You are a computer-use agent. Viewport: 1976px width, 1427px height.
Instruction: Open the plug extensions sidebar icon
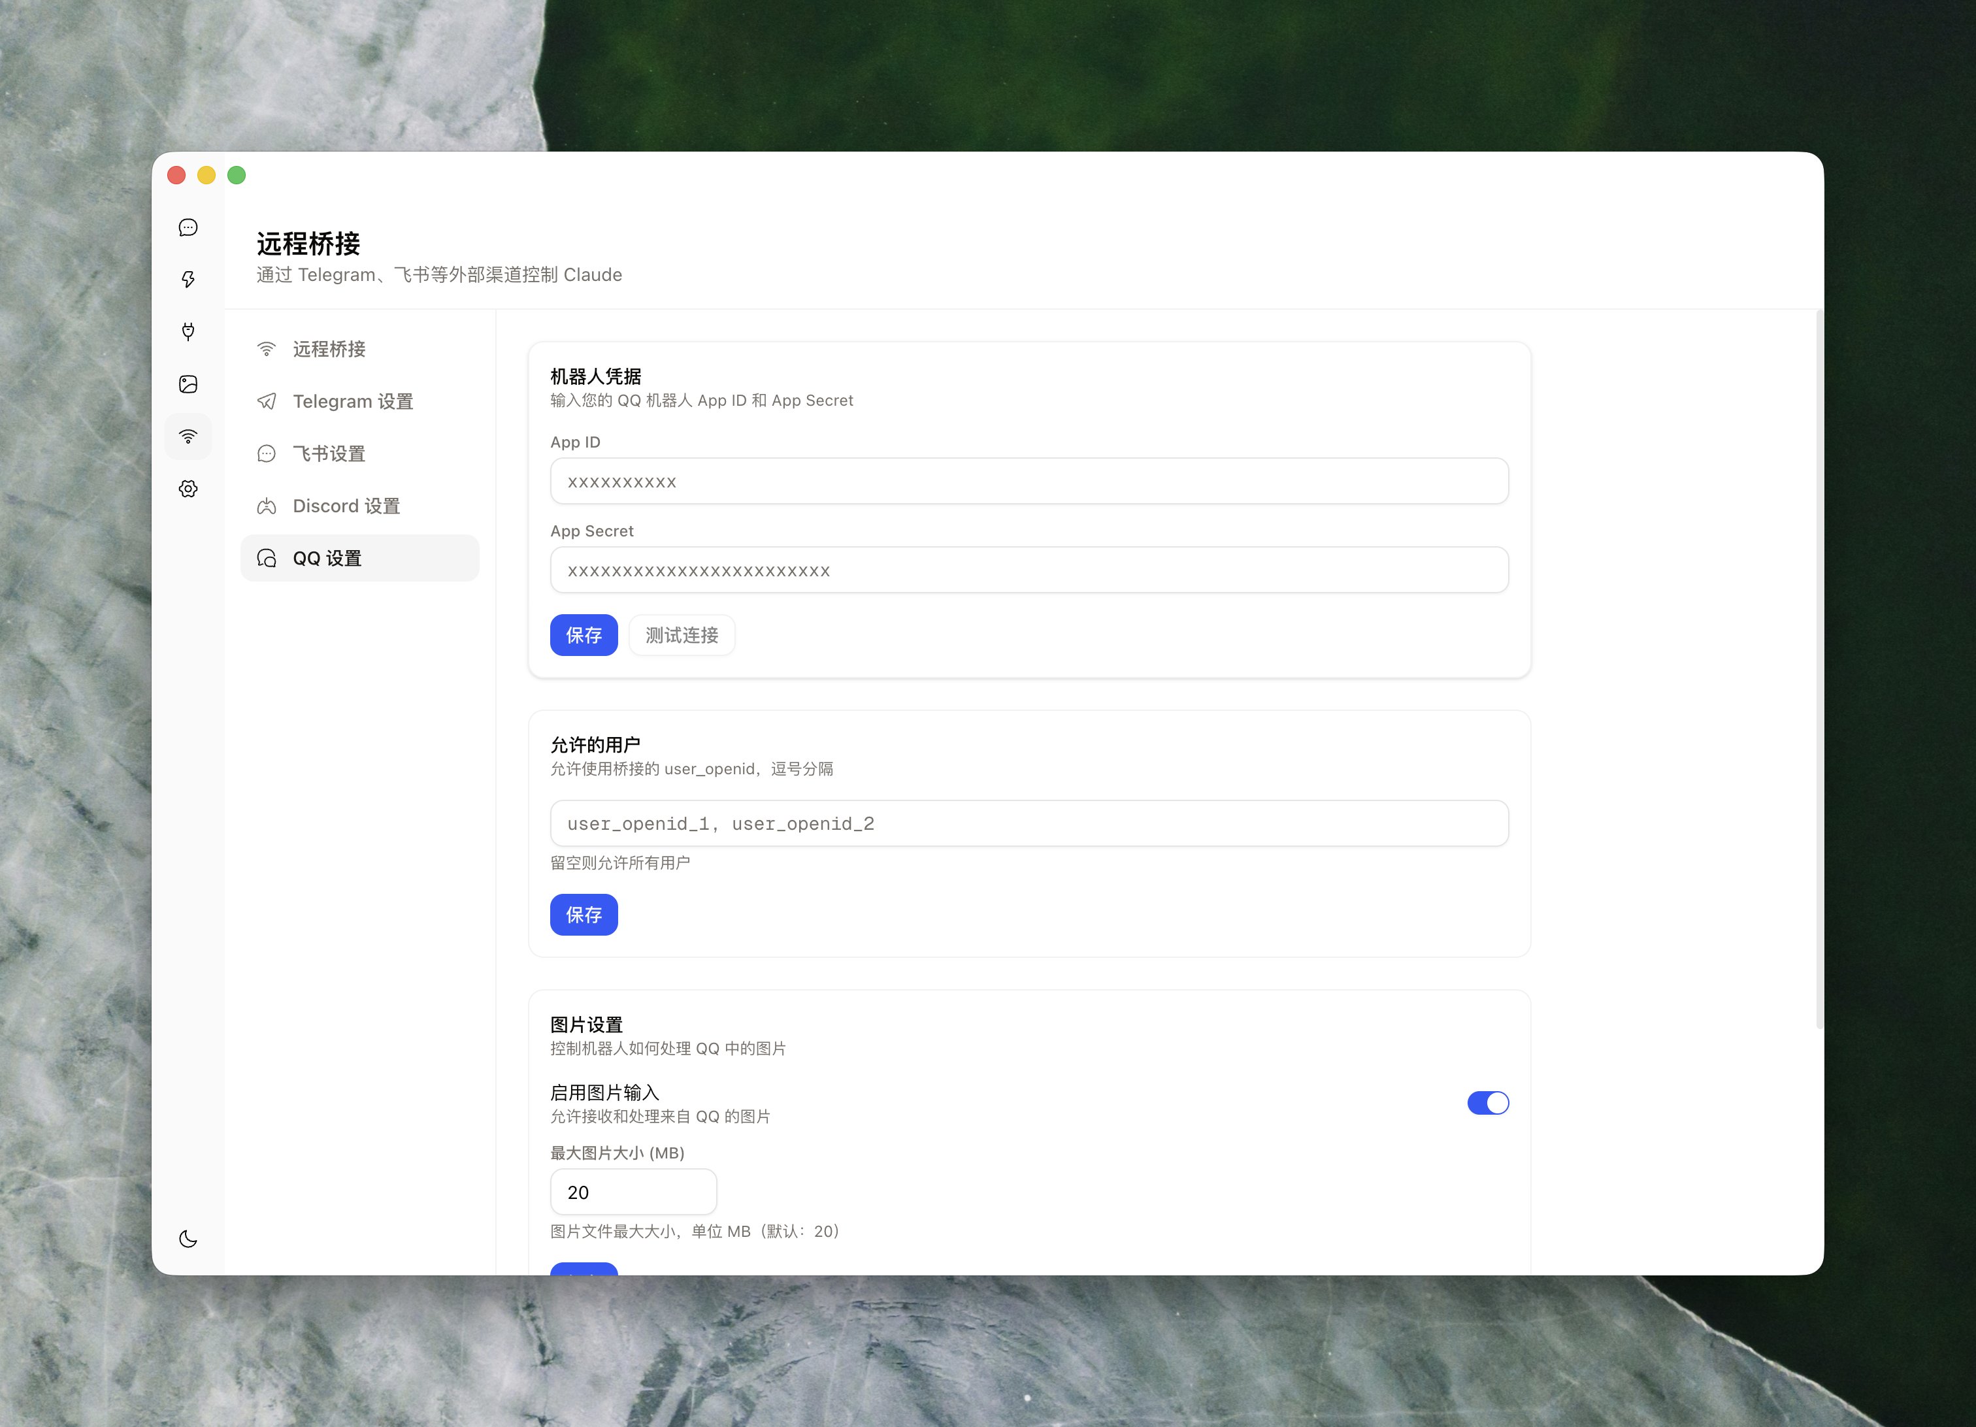pos(188,332)
